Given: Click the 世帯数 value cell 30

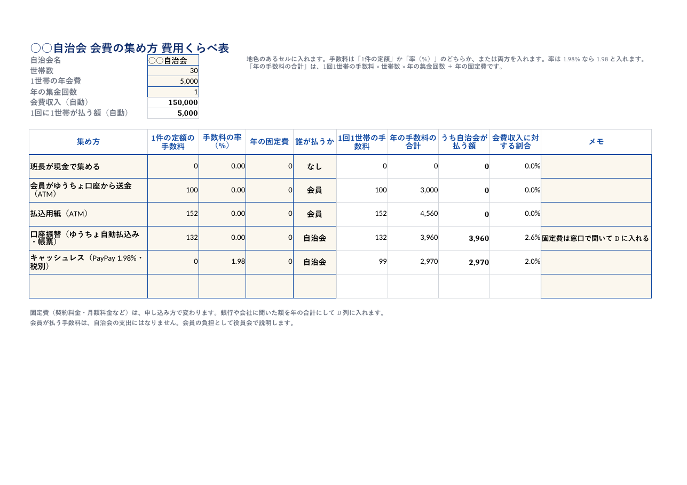Looking at the screenshot, I should 173,71.
